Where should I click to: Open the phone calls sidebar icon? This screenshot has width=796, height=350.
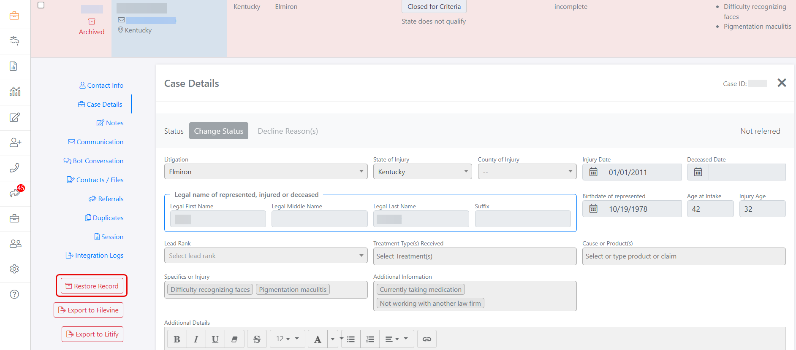point(15,168)
